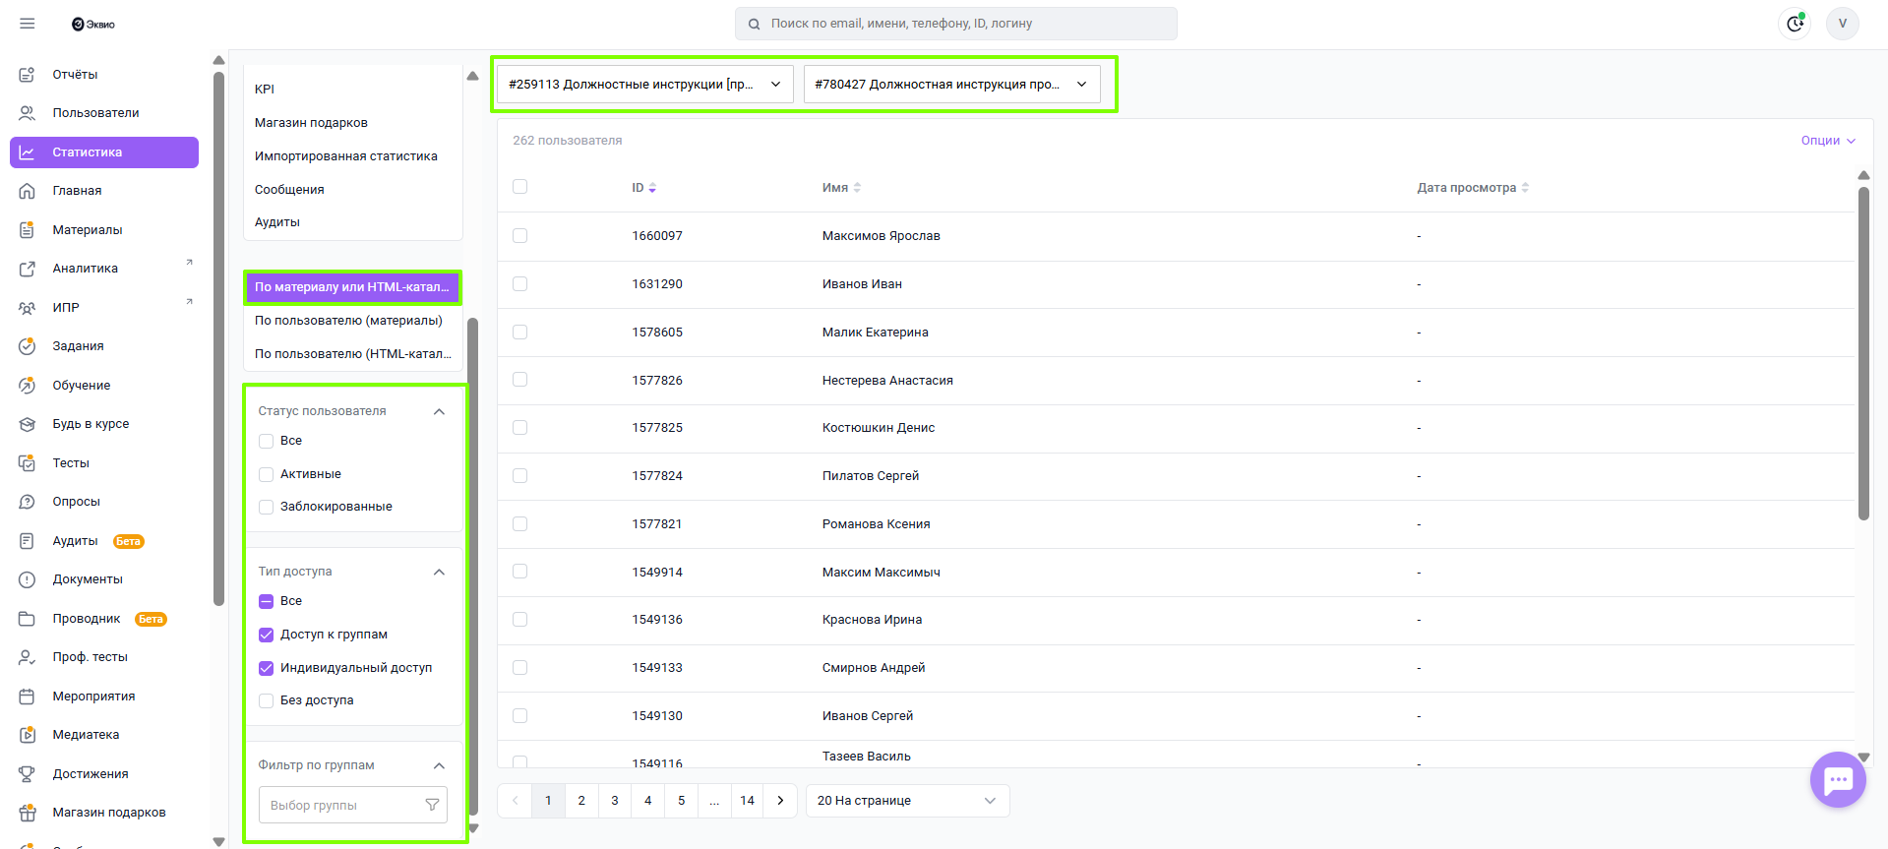Click the search field at the top
1888x849 pixels.
[955, 24]
